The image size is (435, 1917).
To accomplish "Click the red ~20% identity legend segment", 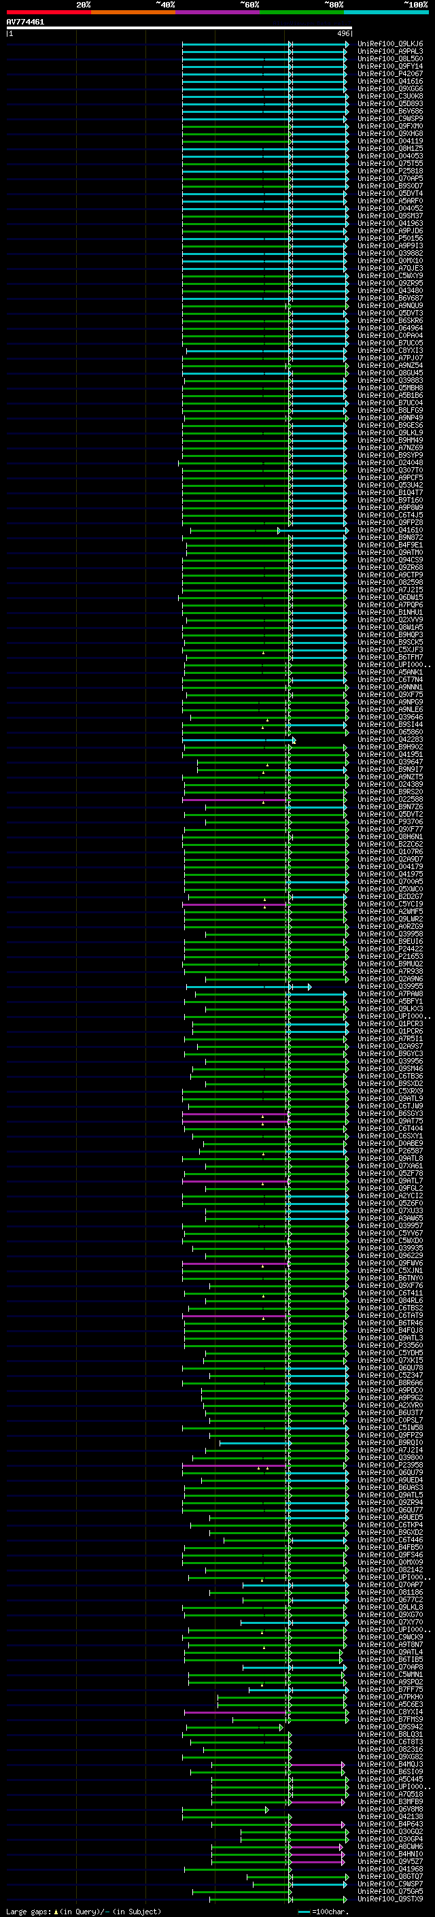I will coord(48,12).
